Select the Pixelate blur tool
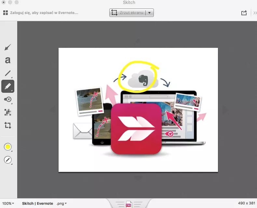 pyautogui.click(x=8, y=112)
